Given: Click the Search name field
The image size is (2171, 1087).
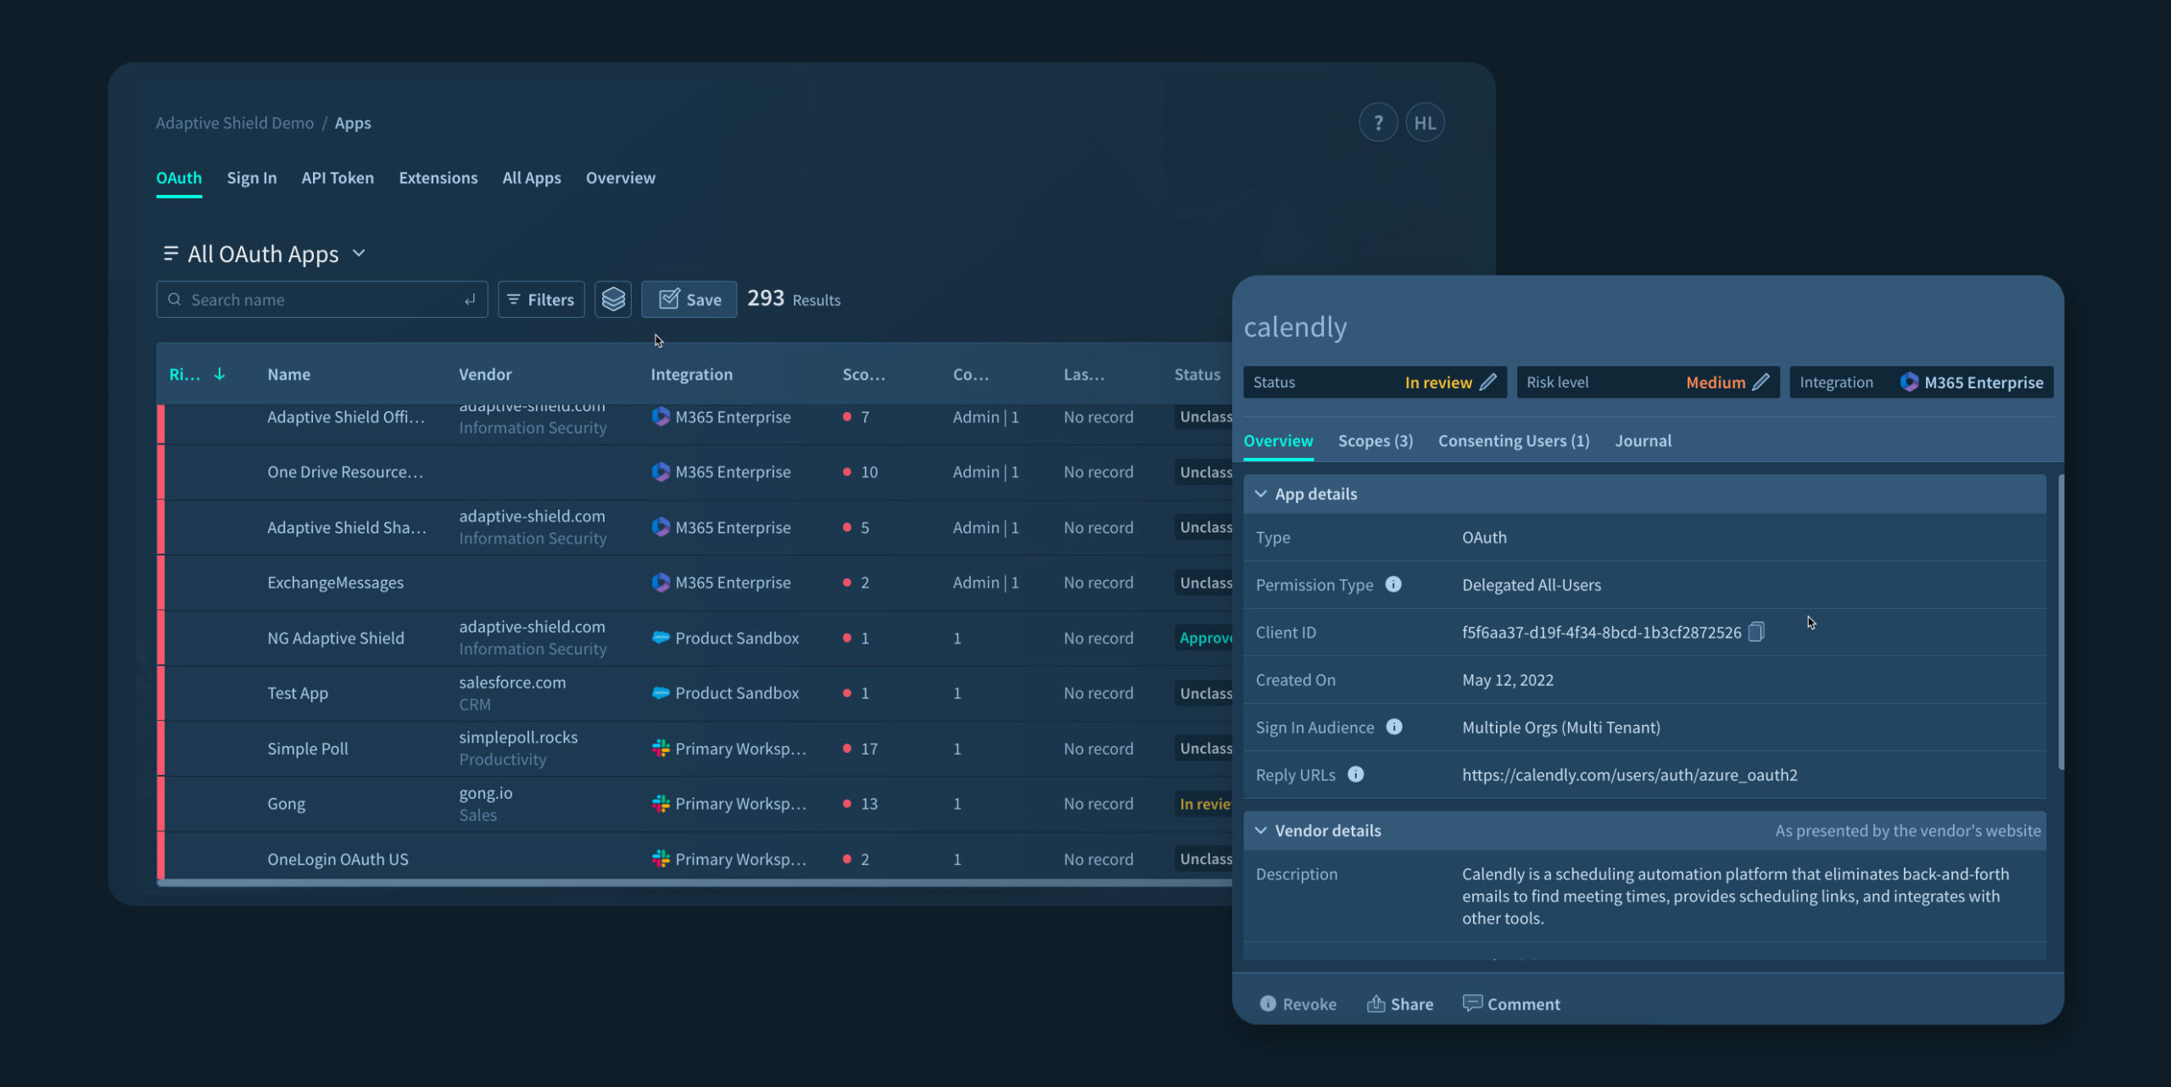Looking at the screenshot, I should tap(322, 299).
